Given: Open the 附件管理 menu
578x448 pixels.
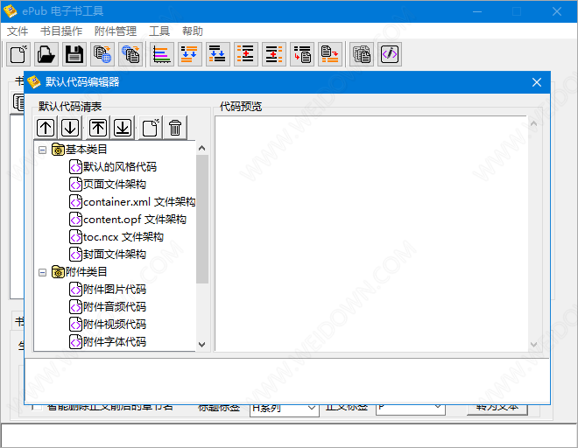Looking at the screenshot, I should (x=115, y=31).
